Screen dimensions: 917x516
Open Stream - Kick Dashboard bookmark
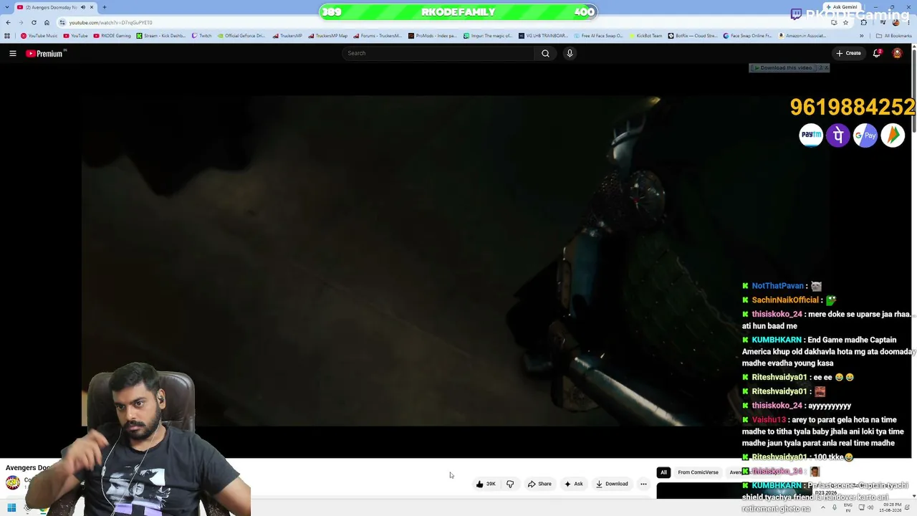(161, 36)
